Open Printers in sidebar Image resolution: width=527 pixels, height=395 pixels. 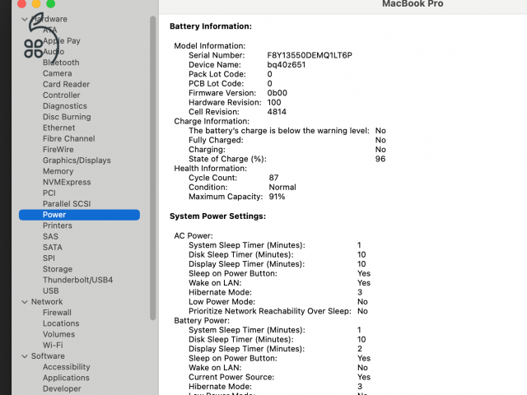click(57, 225)
